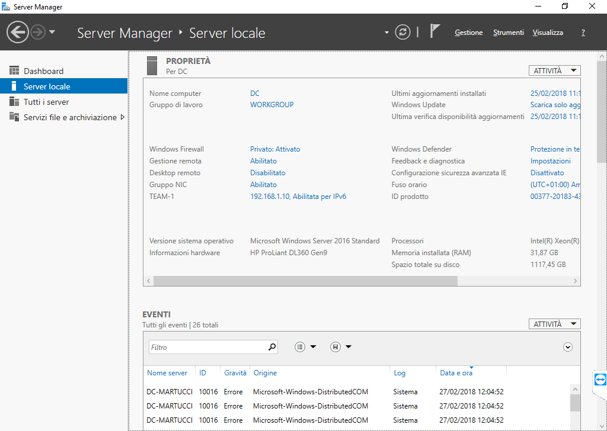The height and width of the screenshot is (431, 607).
Task: Open the notifications flag
Action: [x=435, y=31]
